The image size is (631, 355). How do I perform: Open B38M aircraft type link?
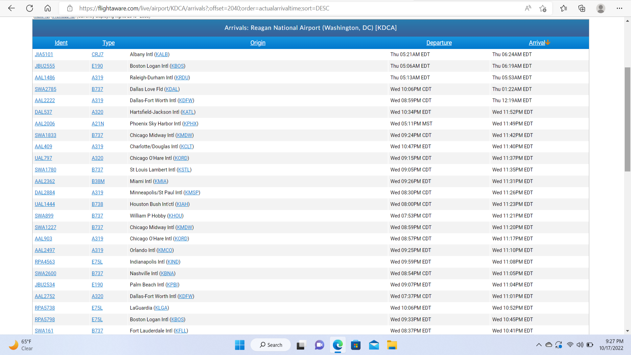coord(98,181)
